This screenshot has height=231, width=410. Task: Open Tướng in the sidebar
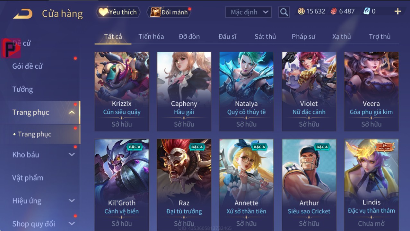[22, 89]
